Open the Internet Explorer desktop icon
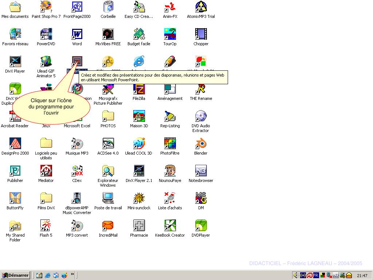The image size is (373, 280). (x=139, y=61)
